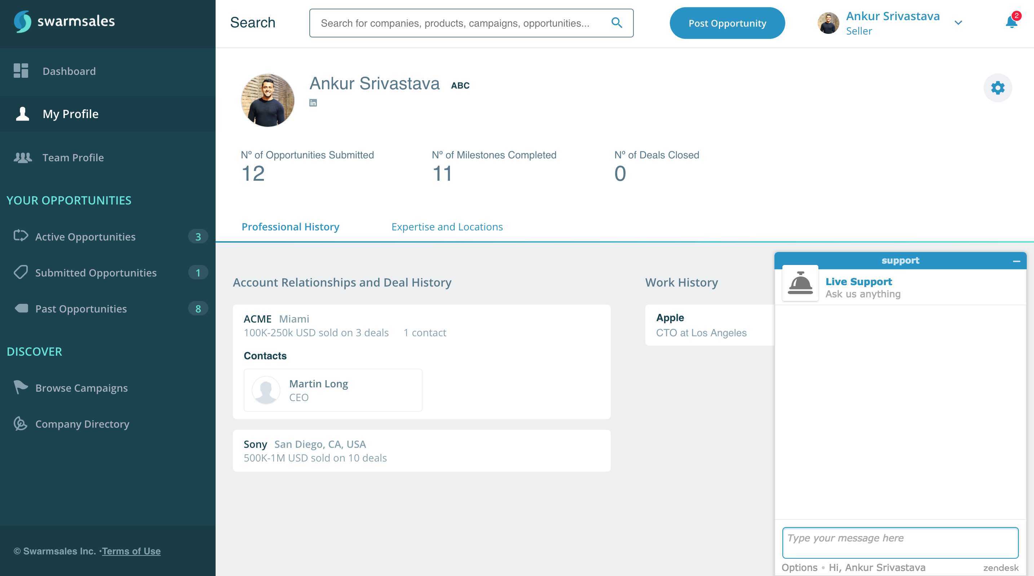Image resolution: width=1034 pixels, height=576 pixels.
Task: Select the Professional History tab
Action: (x=290, y=227)
